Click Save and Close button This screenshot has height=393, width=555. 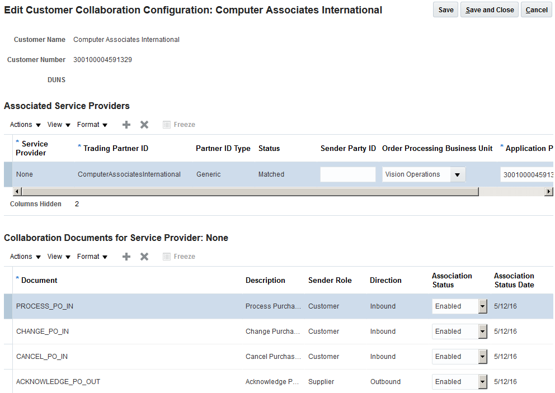[490, 10]
